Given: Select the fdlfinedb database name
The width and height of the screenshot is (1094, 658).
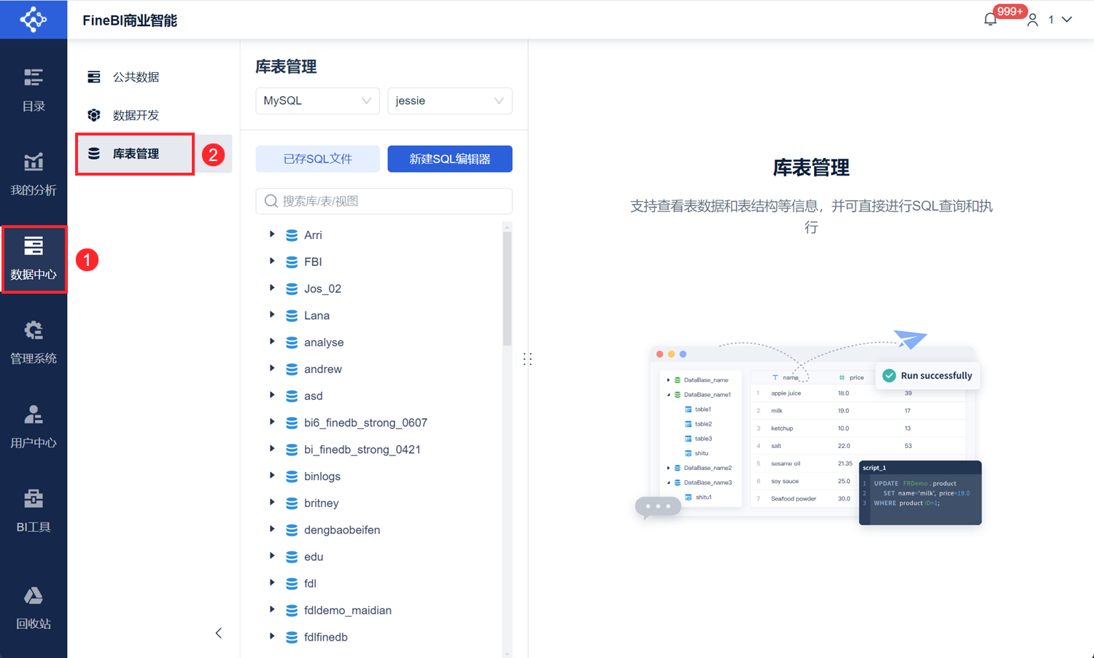Looking at the screenshot, I should [326, 637].
